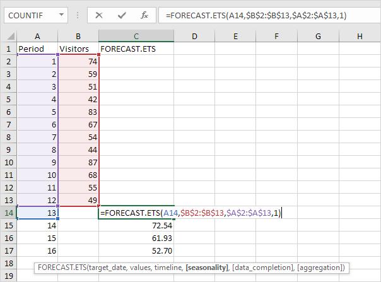Click cell with visitors value 44
381x282 pixels.
(x=78, y=150)
